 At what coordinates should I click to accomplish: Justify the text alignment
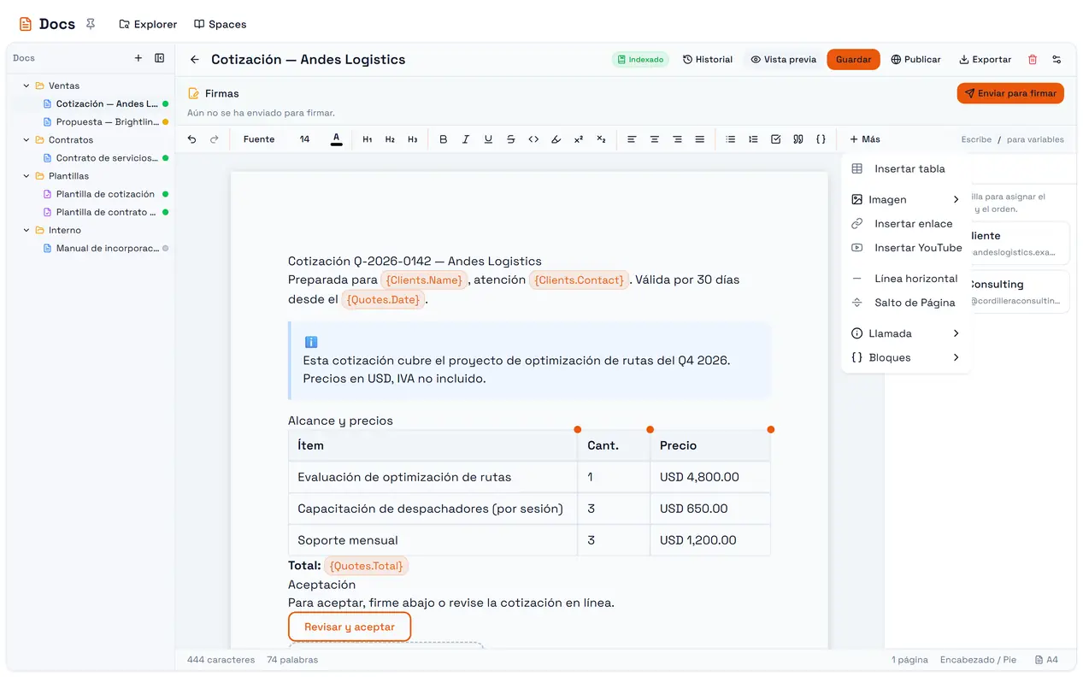(x=700, y=139)
